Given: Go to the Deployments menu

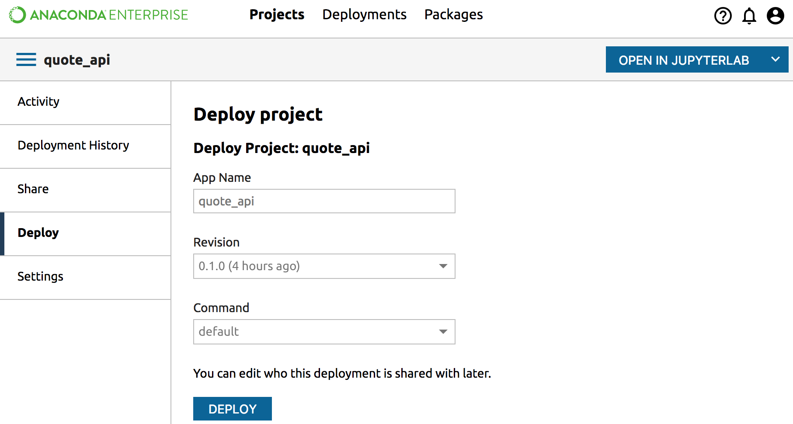Looking at the screenshot, I should (x=364, y=15).
